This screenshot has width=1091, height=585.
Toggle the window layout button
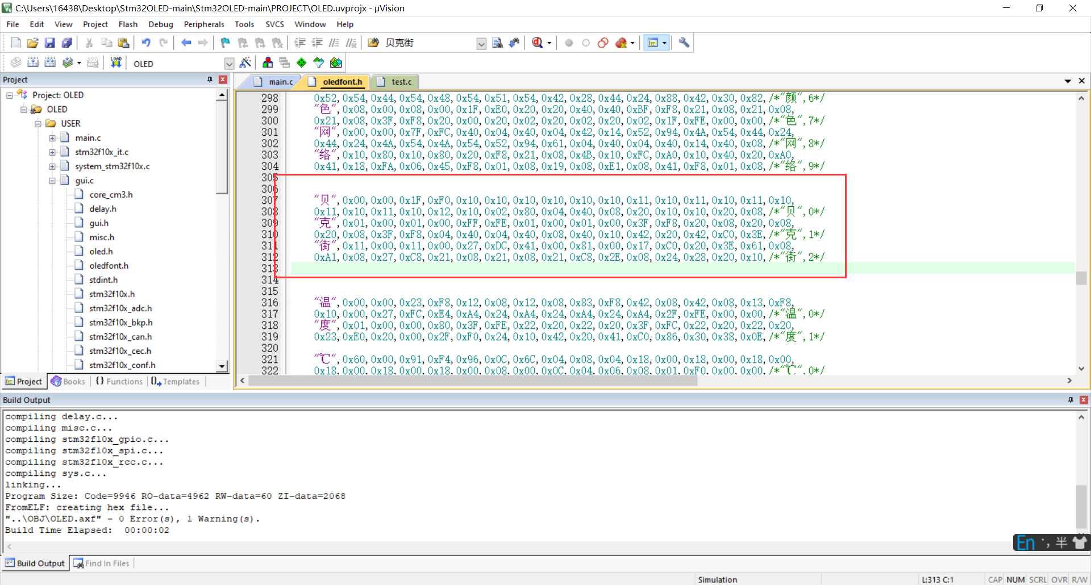[x=653, y=43]
